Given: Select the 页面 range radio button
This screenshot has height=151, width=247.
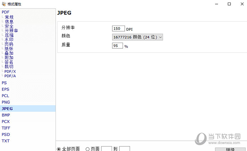Looking at the screenshot, I should point(88,149).
